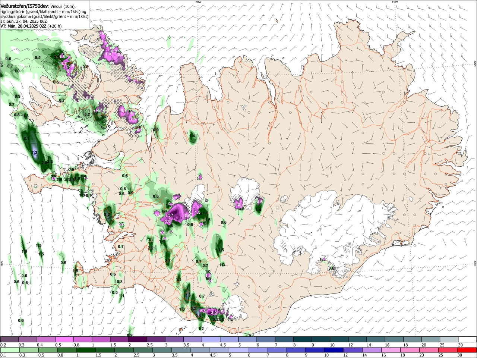
Task: Click the Veðurstofan/IS750dev title text
Action: (x=24, y=6)
